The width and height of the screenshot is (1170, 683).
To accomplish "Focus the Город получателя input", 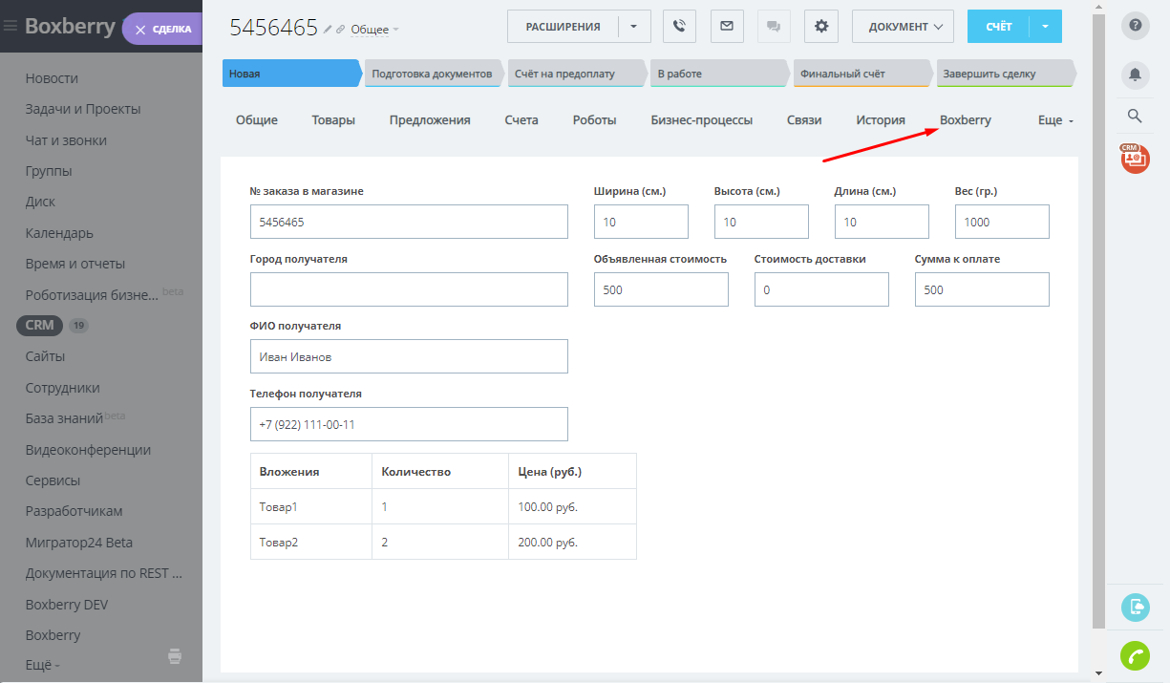I will pos(409,289).
